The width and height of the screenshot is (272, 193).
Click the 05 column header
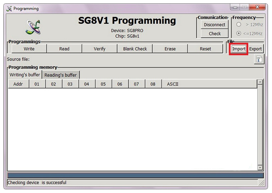point(103,84)
